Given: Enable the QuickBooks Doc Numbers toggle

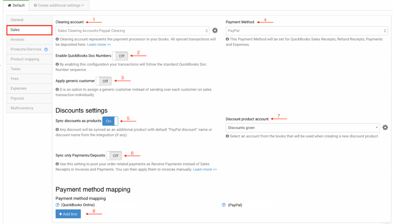Looking at the screenshot, I should (x=120, y=56).
